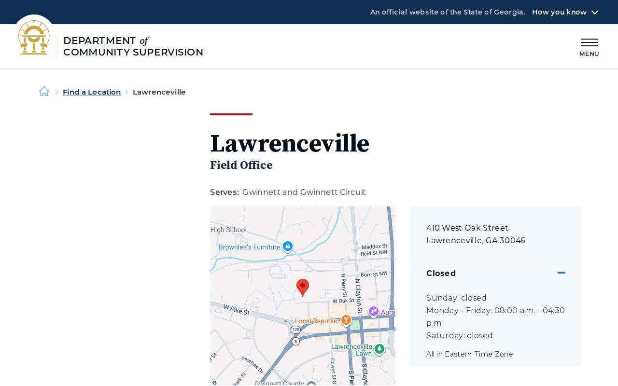
Task: Click 'An official website of the State of Georgia' text
Action: (x=448, y=12)
